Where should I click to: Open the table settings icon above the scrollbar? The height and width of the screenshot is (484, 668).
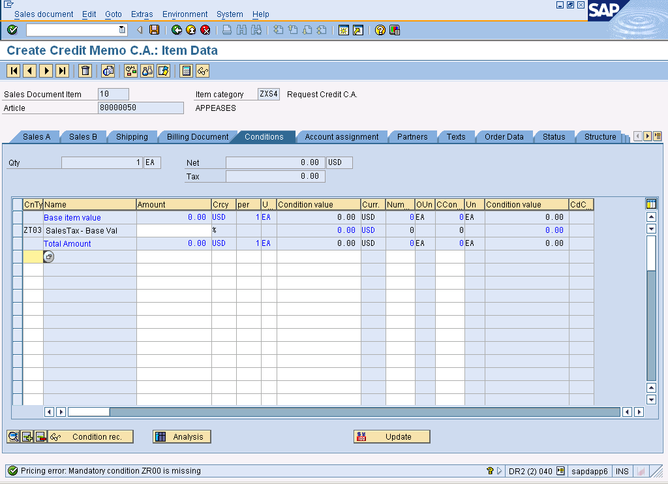(x=651, y=204)
